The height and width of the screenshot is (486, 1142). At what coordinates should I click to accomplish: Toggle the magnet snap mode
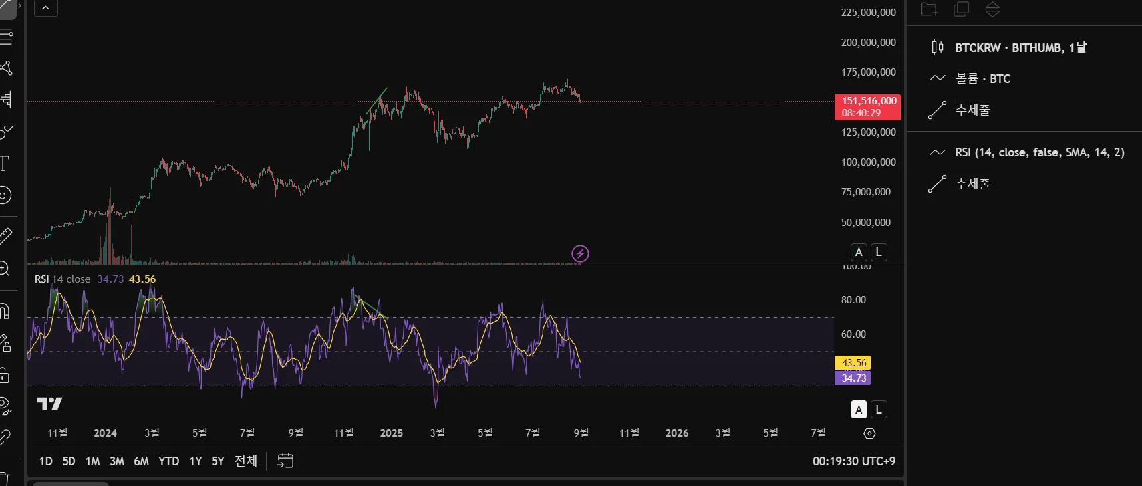(5, 311)
